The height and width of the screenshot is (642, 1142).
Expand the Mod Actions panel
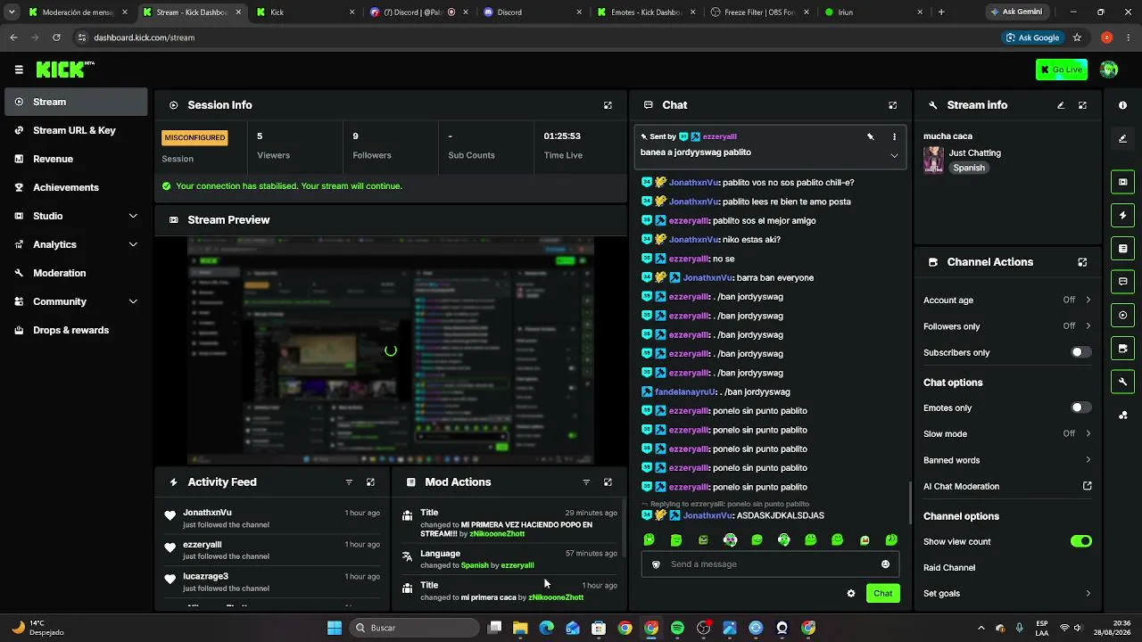pyautogui.click(x=608, y=482)
